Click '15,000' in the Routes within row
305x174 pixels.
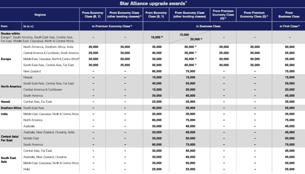coord(184,35)
